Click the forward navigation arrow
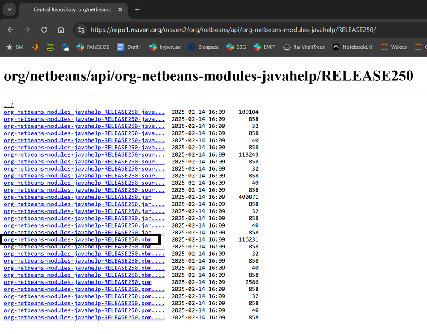Image resolution: width=427 pixels, height=334 pixels. point(27,30)
